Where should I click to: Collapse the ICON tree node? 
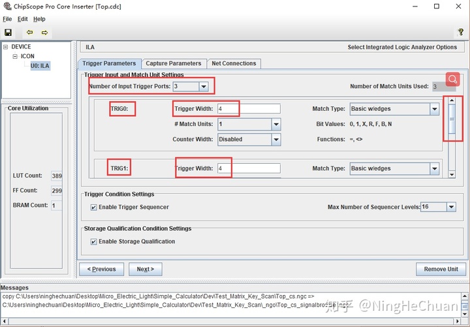pos(15,56)
